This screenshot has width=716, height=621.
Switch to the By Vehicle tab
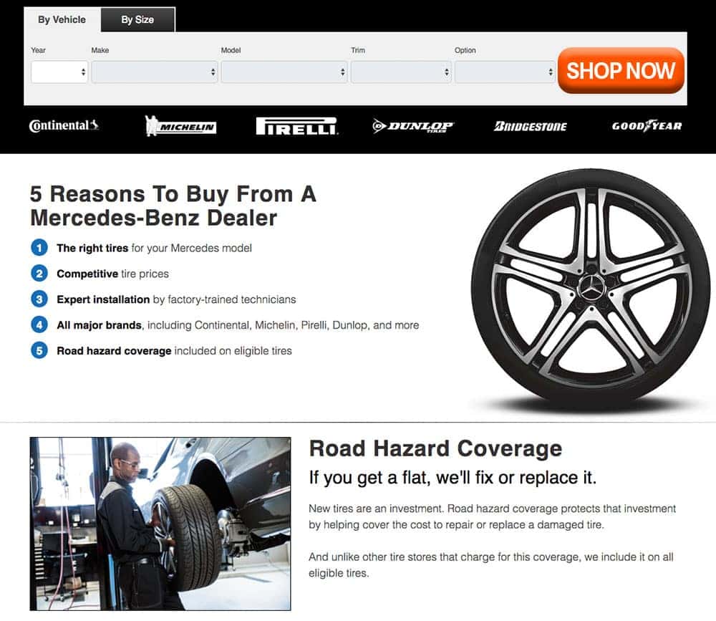click(x=62, y=19)
